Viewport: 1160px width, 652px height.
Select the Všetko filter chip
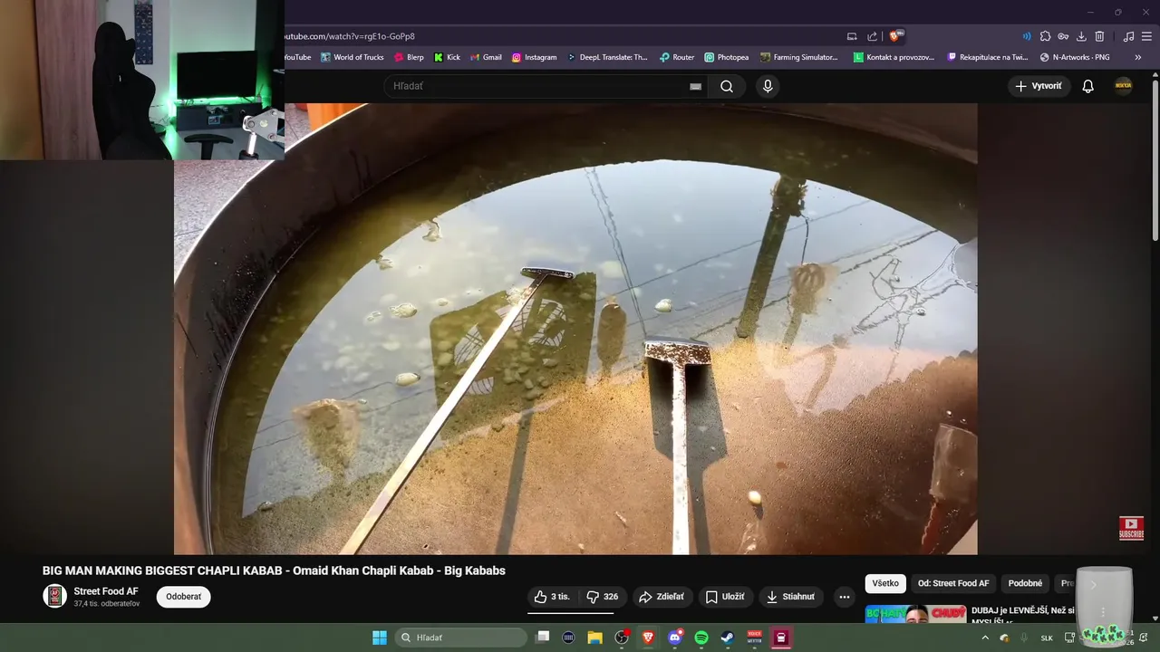pos(885,583)
